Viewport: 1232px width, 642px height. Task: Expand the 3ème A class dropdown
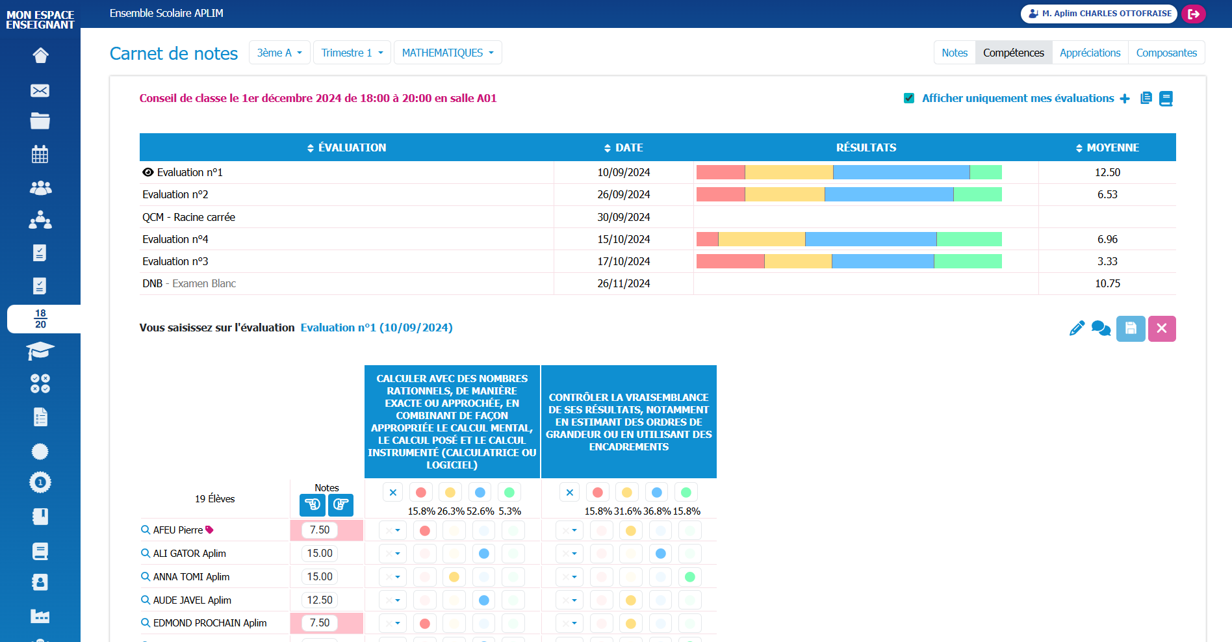(x=279, y=53)
